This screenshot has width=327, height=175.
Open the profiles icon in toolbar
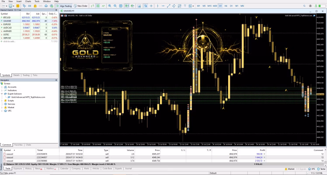pos(11,6)
